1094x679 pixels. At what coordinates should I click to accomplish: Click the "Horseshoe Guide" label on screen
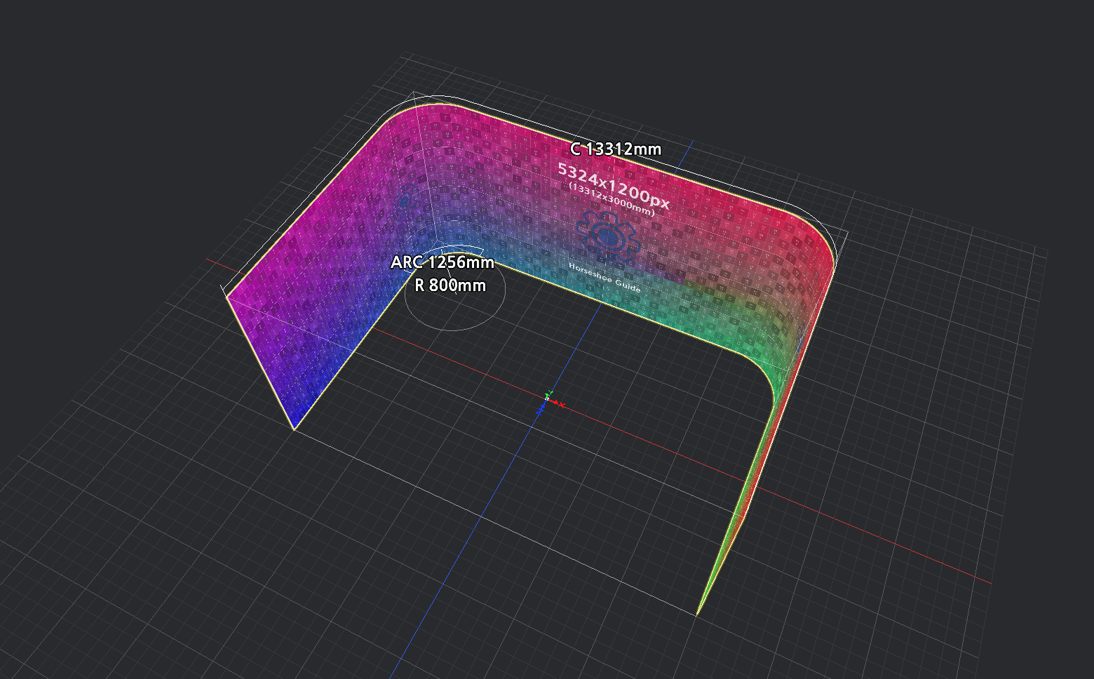[605, 278]
